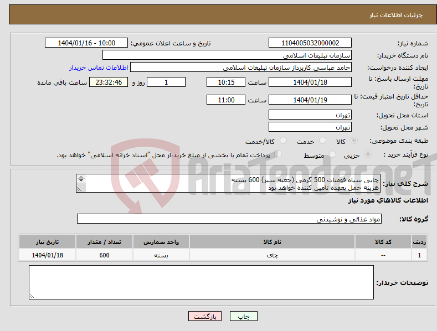This screenshot has width=437, height=331.
Task: Click the بسته unit cell
Action: pyautogui.click(x=161, y=255)
